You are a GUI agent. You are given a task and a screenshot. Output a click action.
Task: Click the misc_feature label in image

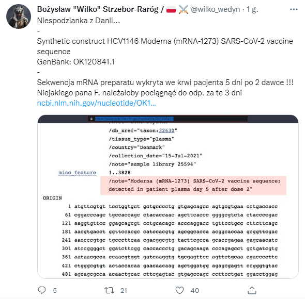77,173
